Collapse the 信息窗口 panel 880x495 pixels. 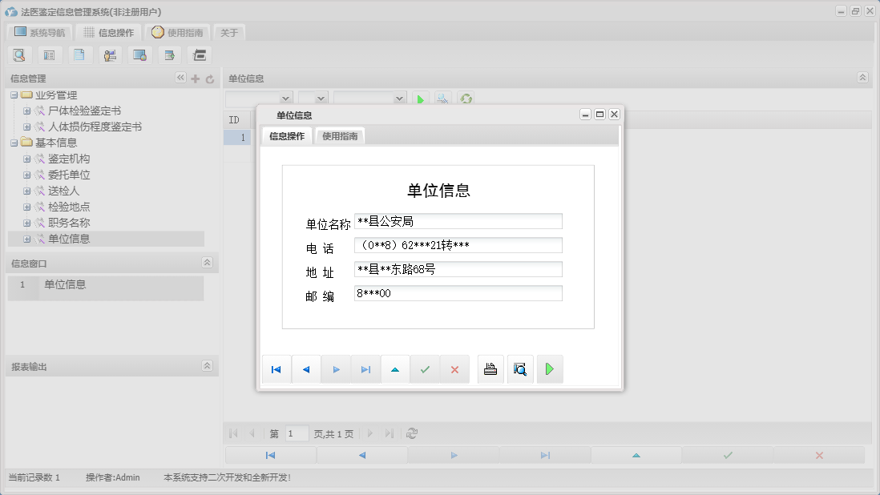coord(208,262)
